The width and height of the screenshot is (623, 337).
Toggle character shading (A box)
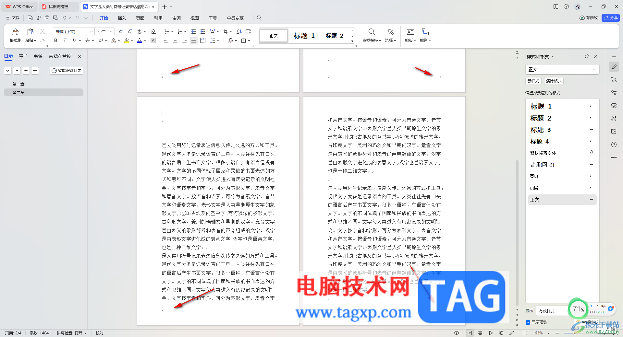(153, 41)
